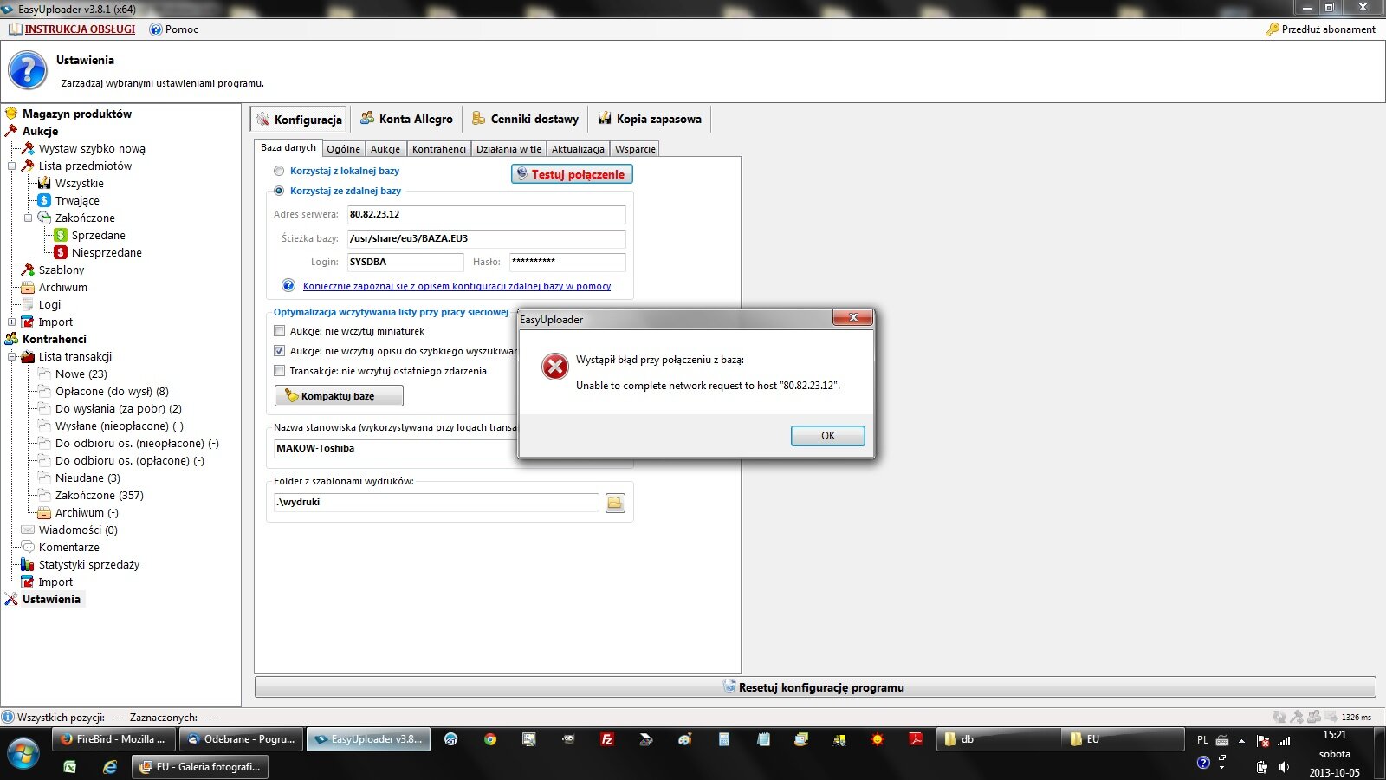This screenshot has width=1386, height=780.
Task: Open FileZilla from the taskbar
Action: tap(607, 739)
